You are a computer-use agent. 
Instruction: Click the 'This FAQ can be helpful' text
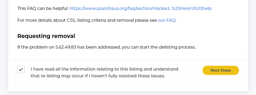pos(43,8)
